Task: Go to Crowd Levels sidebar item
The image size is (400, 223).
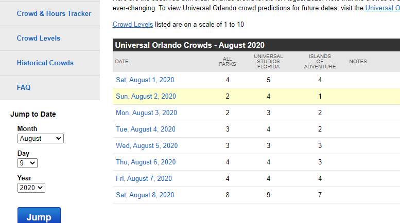Action: [39, 38]
